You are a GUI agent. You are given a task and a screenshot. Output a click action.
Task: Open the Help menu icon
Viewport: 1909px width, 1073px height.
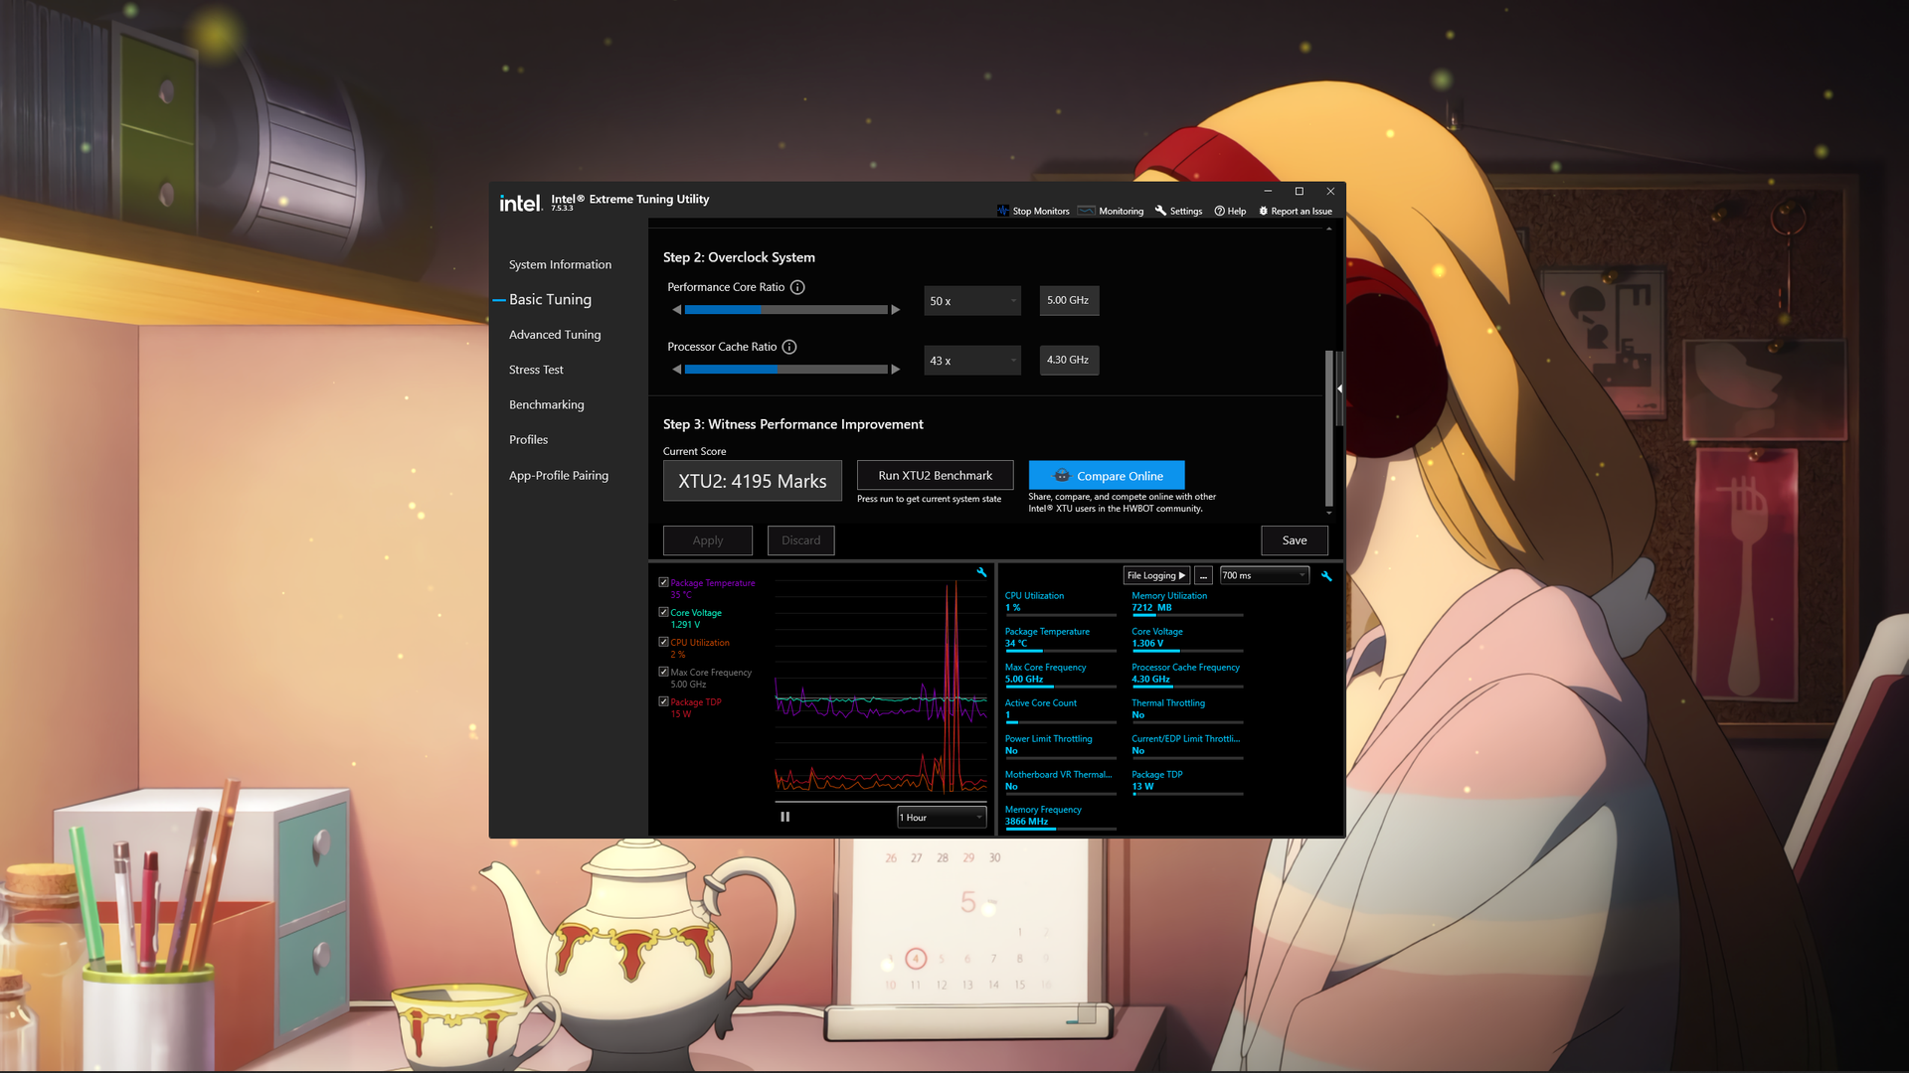pyautogui.click(x=1219, y=211)
